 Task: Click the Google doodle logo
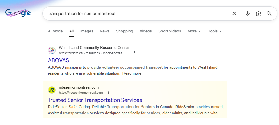[x=18, y=13]
